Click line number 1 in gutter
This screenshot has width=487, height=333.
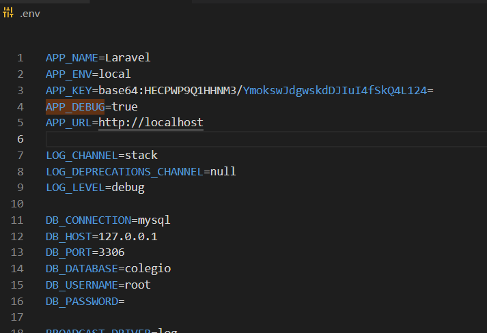[20, 57]
